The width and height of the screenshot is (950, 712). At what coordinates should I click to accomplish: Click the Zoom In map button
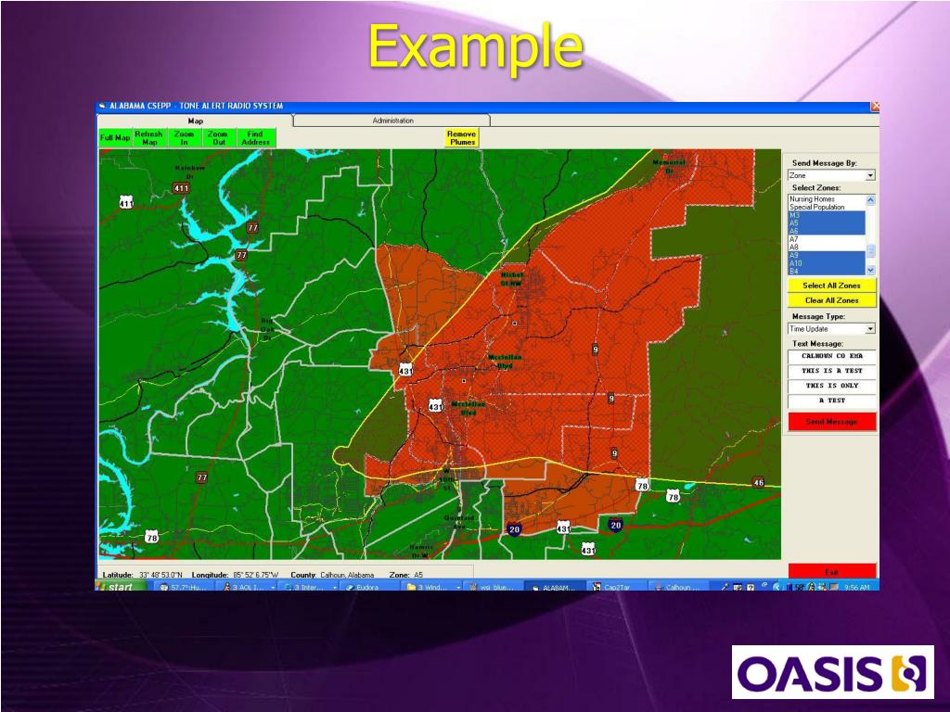[x=184, y=138]
